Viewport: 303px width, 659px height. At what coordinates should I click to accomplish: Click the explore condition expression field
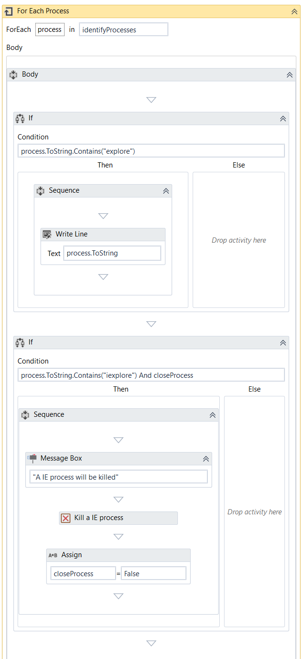[151, 151]
